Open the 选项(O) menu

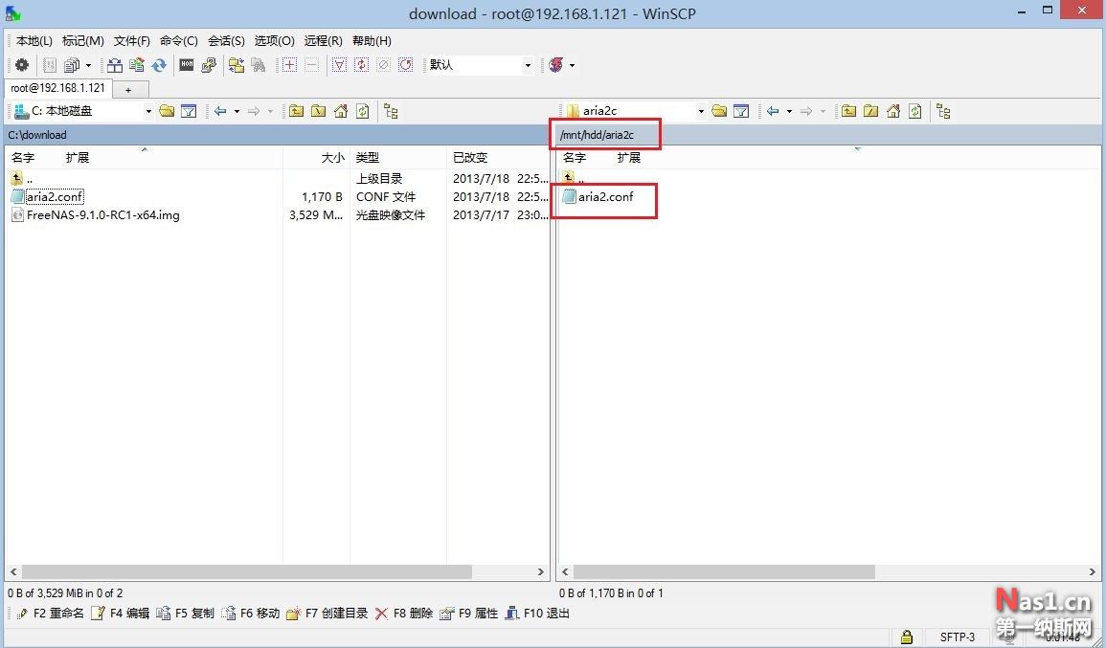(x=275, y=41)
